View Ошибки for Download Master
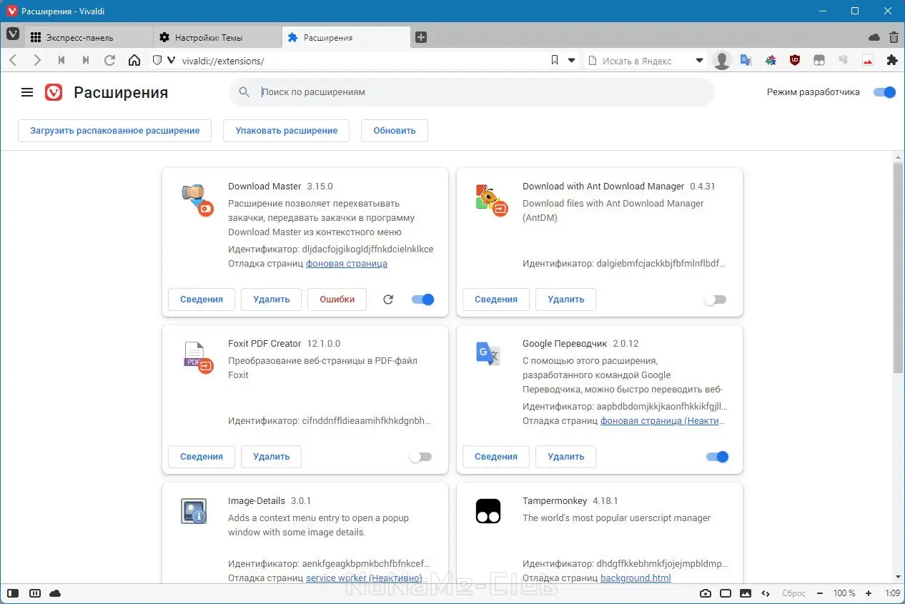The height and width of the screenshot is (604, 905). [x=337, y=299]
